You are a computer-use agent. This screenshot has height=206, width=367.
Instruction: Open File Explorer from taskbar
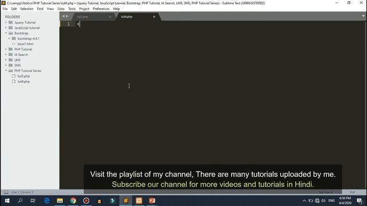(x=60, y=201)
